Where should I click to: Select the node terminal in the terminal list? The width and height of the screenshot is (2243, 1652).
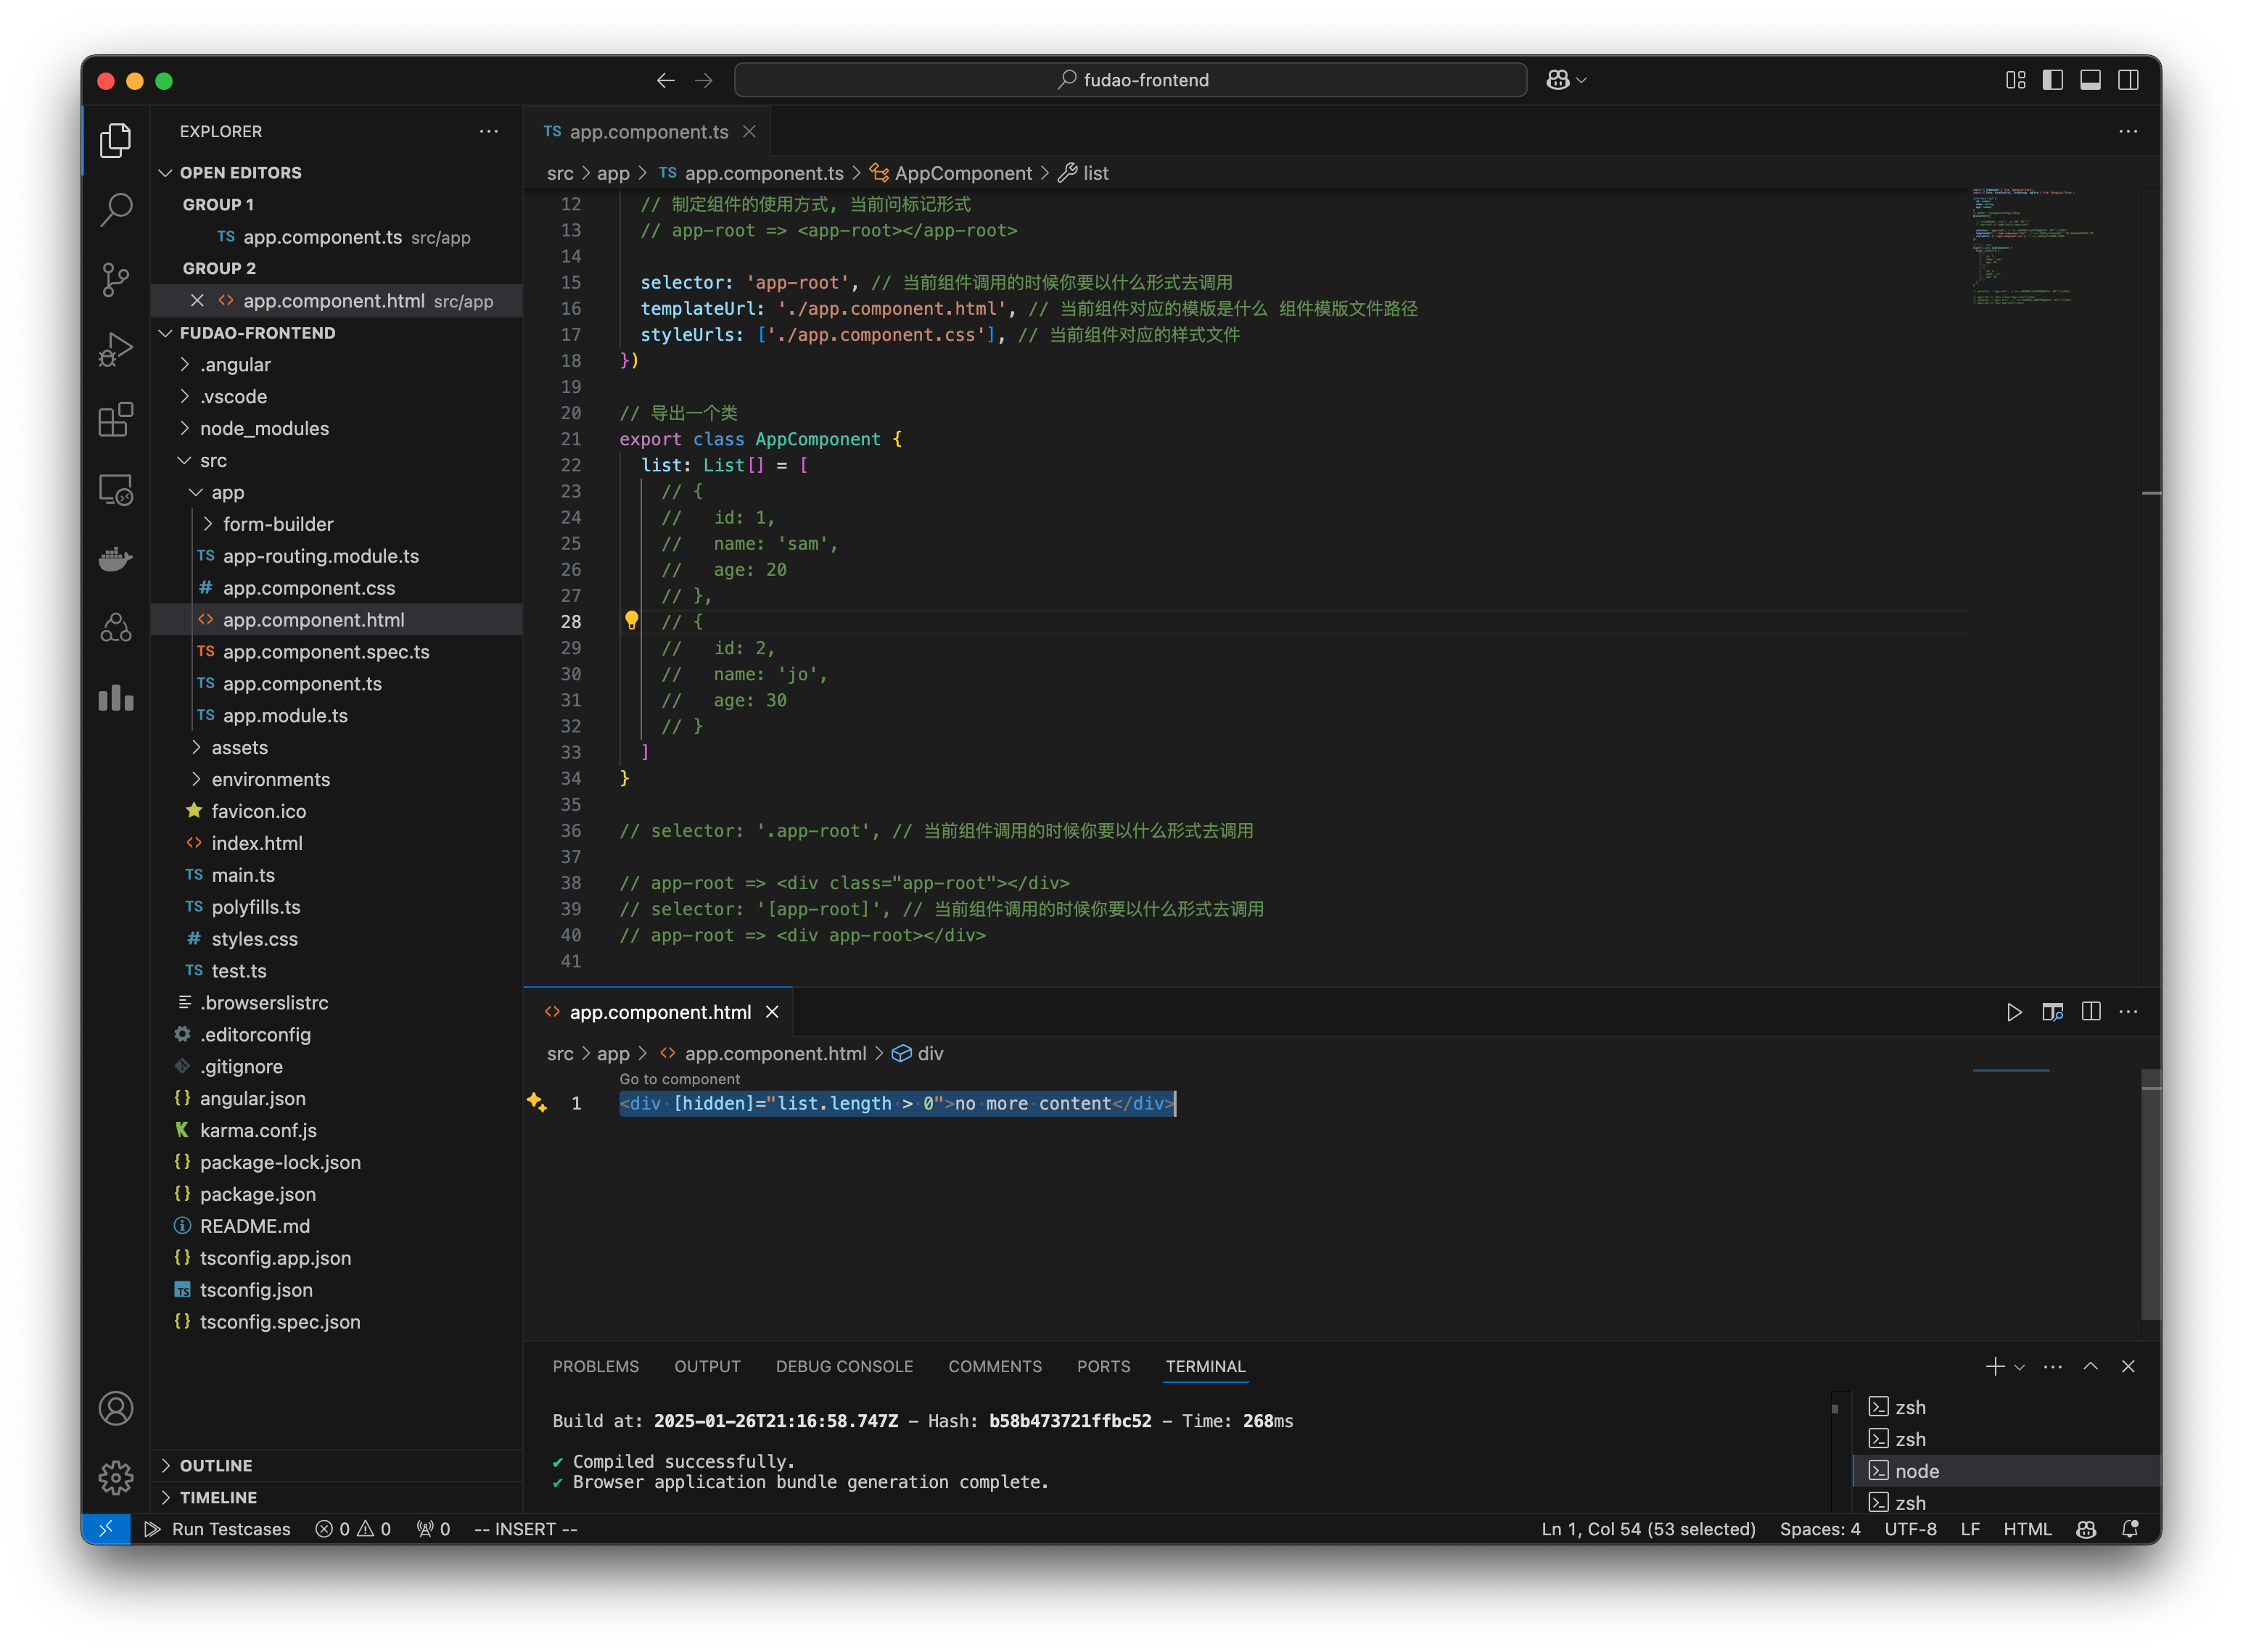point(1917,1470)
